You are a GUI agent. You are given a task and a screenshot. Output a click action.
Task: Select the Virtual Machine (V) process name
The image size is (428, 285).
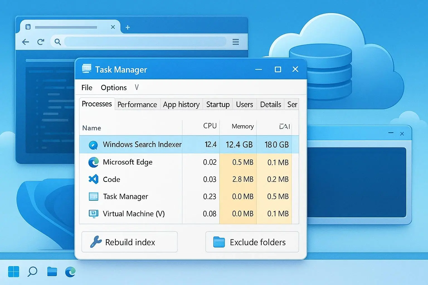[134, 214]
